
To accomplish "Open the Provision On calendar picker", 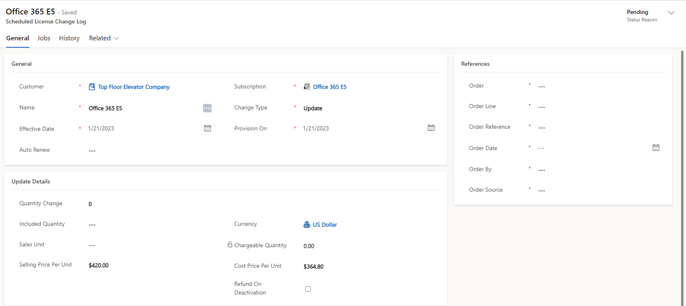I will click(x=431, y=128).
